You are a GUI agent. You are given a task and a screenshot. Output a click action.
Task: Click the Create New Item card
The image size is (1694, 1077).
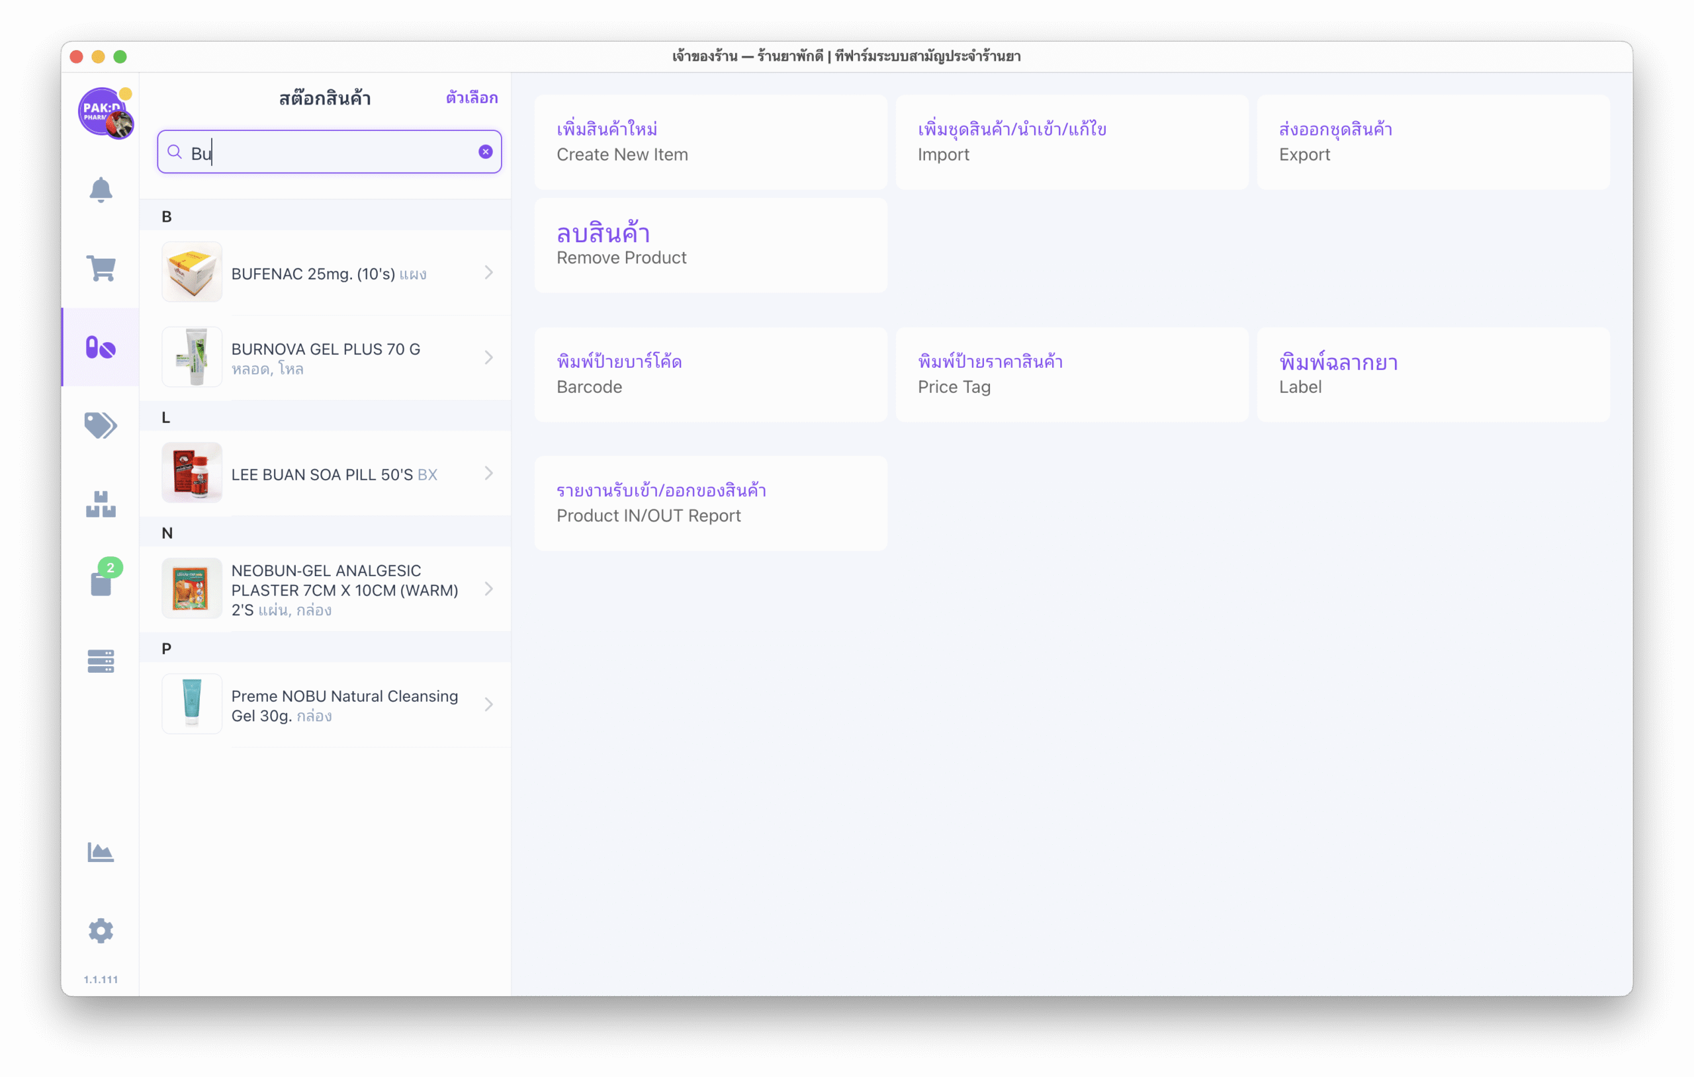(711, 142)
